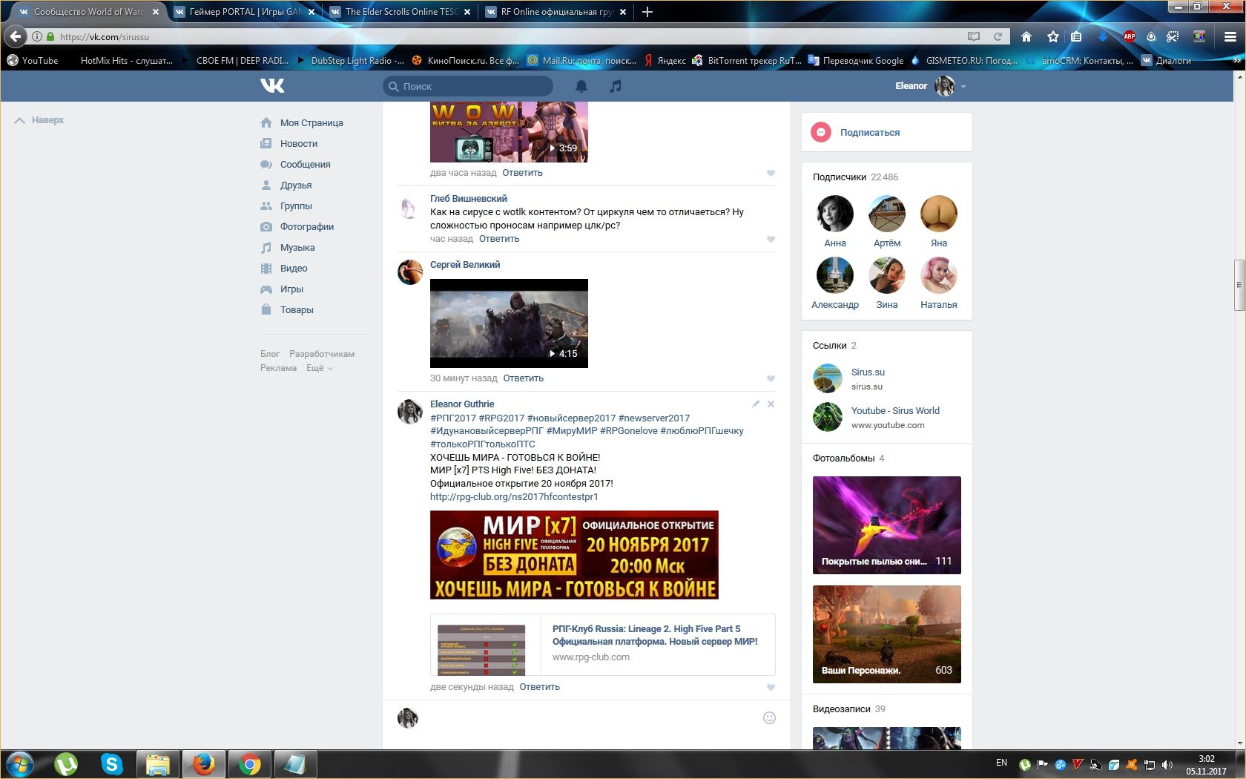Edit Eleanor Guthrie's comment with pencil icon
Screen dimensions: 1246x779
755,404
